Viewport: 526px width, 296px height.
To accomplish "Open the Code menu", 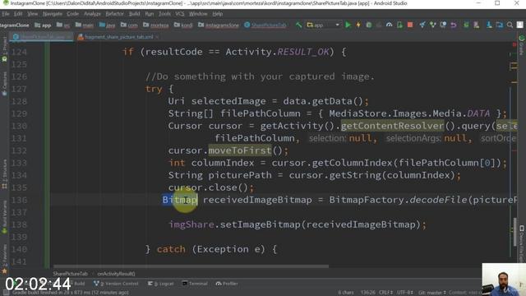I will point(73,14).
